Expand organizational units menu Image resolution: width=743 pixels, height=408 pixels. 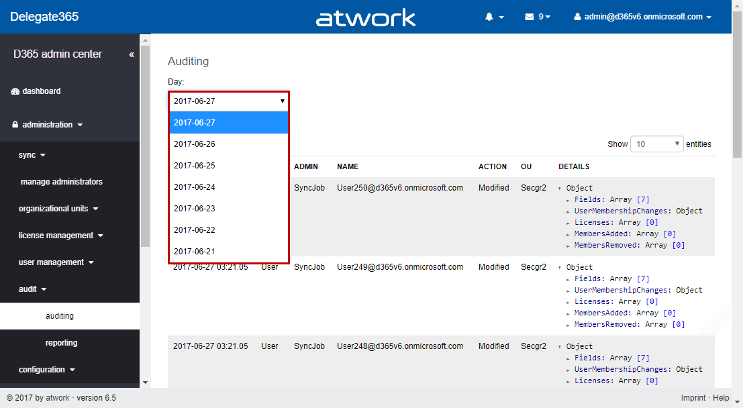point(58,209)
